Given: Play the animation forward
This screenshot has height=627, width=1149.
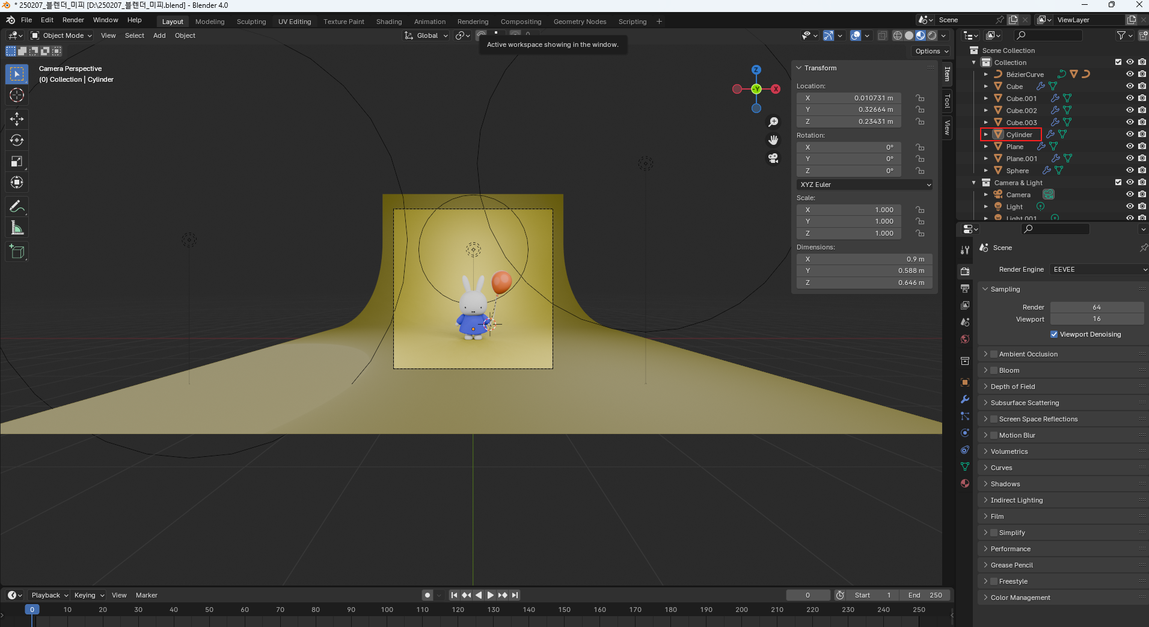Looking at the screenshot, I should coord(491,595).
